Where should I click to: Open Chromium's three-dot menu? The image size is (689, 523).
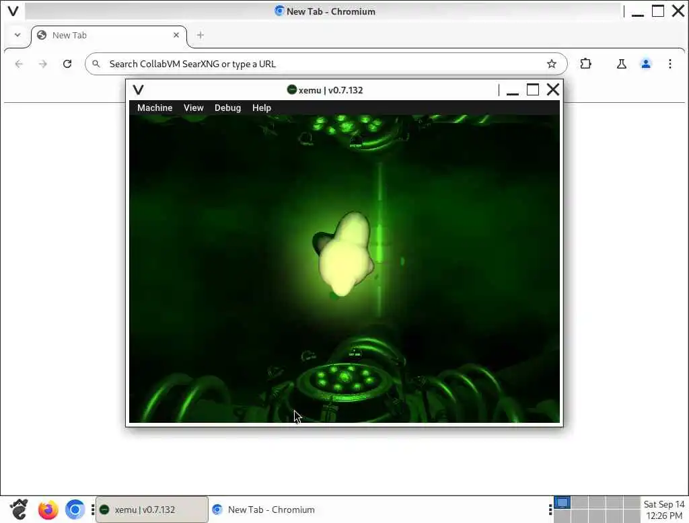point(669,64)
